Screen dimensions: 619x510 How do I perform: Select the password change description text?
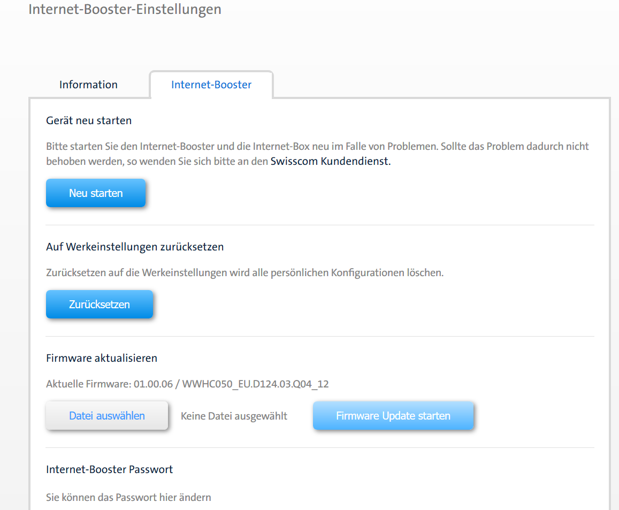[128, 497]
